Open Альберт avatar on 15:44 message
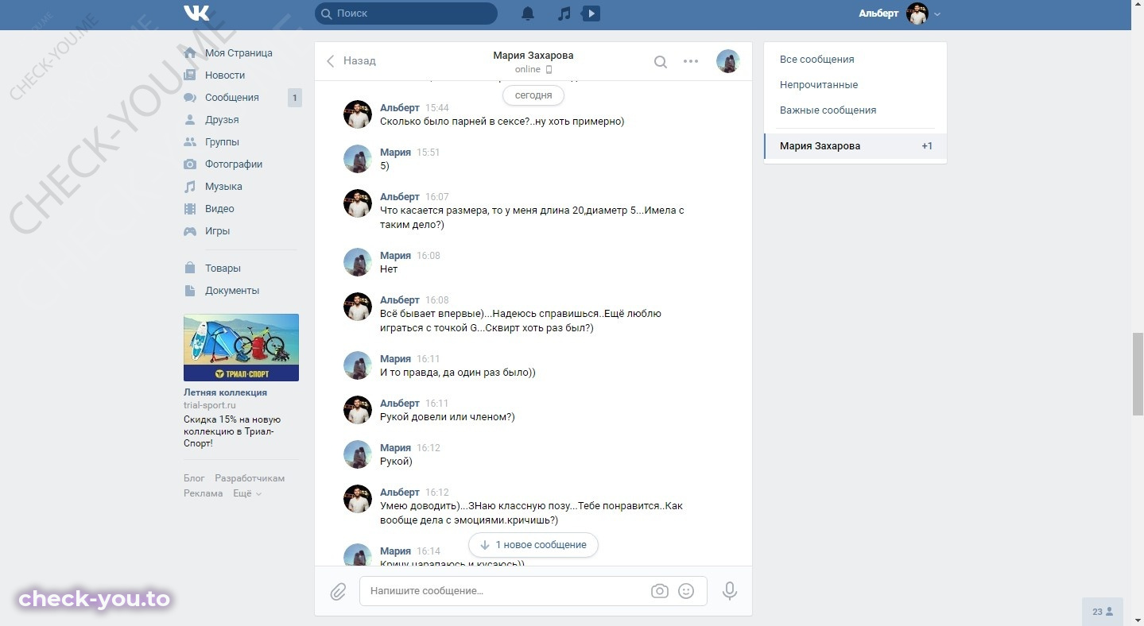Image resolution: width=1144 pixels, height=626 pixels. 358,114
